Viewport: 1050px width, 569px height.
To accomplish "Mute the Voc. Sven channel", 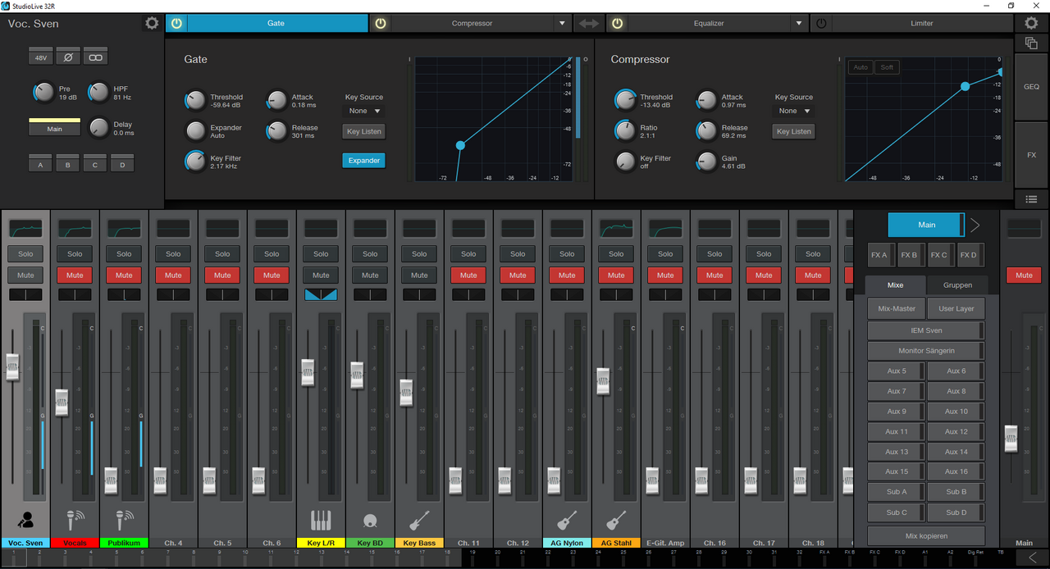I will pyautogui.click(x=25, y=275).
